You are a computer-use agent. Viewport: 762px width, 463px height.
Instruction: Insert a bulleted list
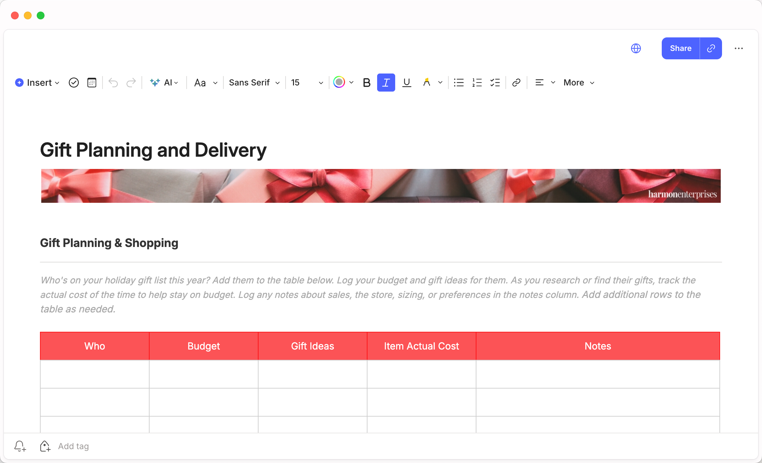459,83
